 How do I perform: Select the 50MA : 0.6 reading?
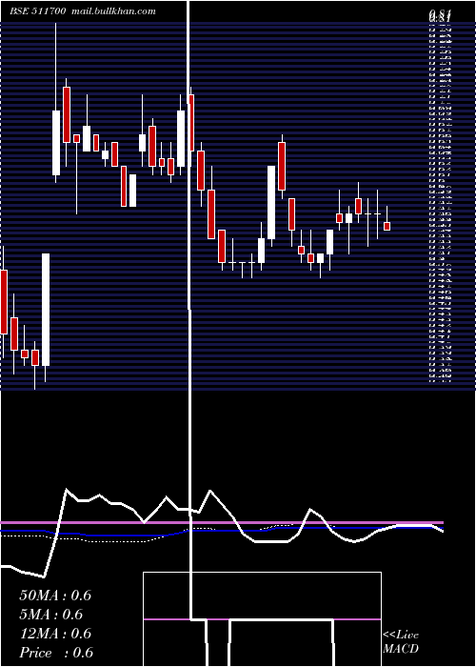pos(55,596)
